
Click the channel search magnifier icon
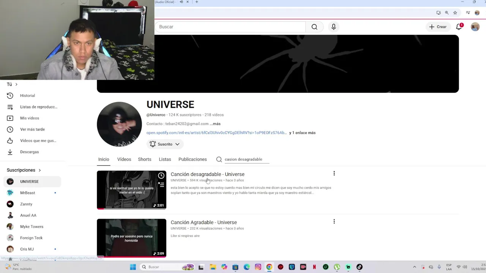(x=219, y=159)
